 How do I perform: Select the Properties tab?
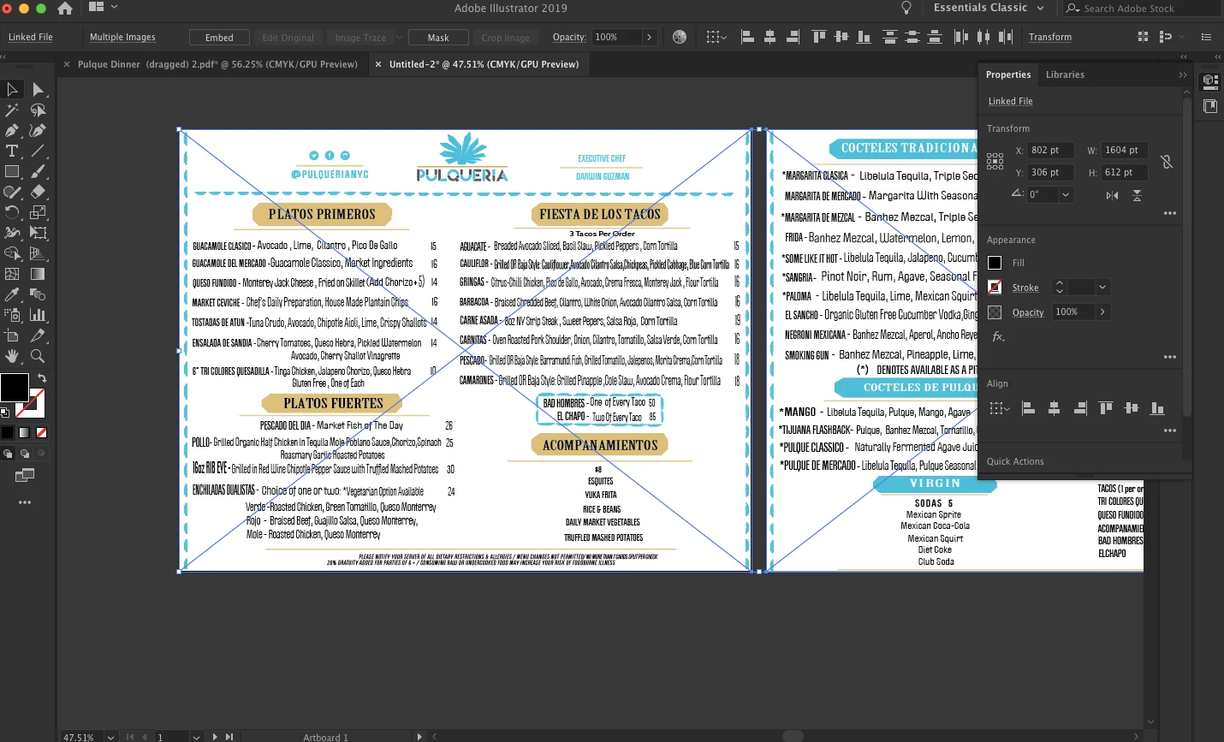pos(1008,74)
